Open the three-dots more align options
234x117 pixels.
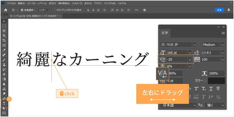(x=137, y=10)
